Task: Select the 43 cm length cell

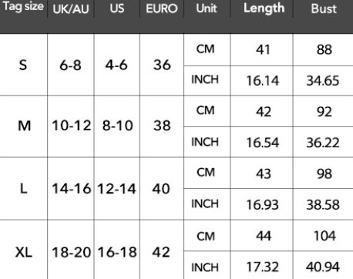Action: (x=262, y=173)
